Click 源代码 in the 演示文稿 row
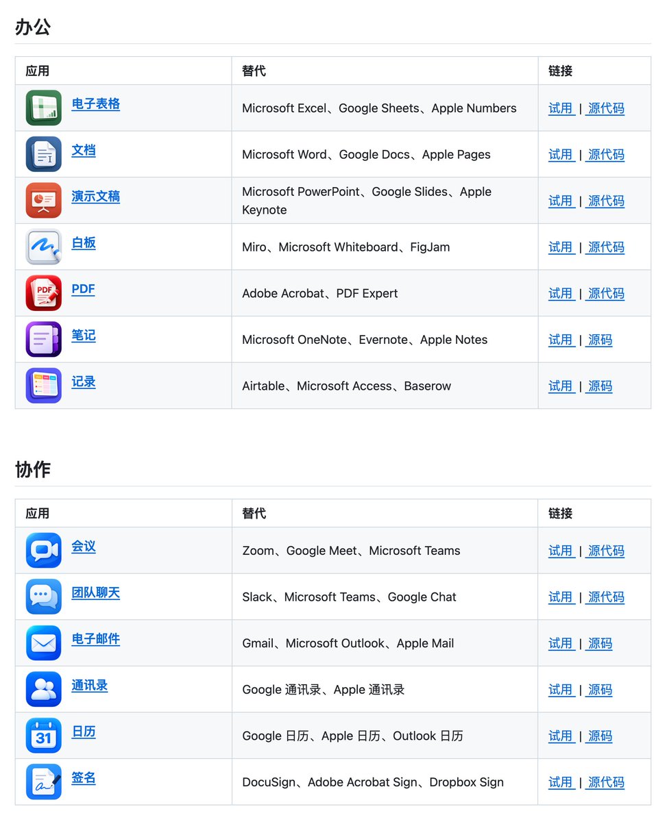 pyautogui.click(x=606, y=201)
